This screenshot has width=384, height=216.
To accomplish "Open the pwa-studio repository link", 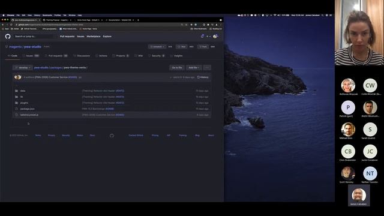I will pos(32,47).
